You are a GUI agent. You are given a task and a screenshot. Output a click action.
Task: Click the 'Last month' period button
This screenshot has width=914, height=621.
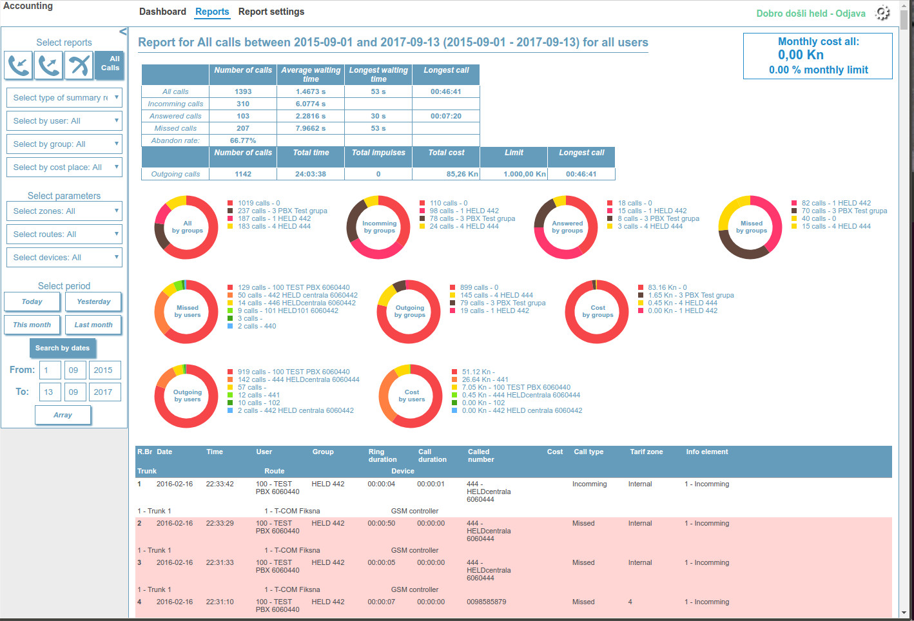93,325
